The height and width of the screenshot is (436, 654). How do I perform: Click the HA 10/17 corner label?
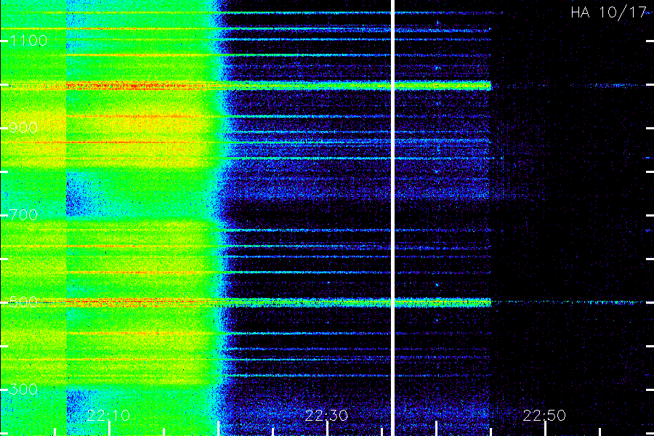coord(608,12)
